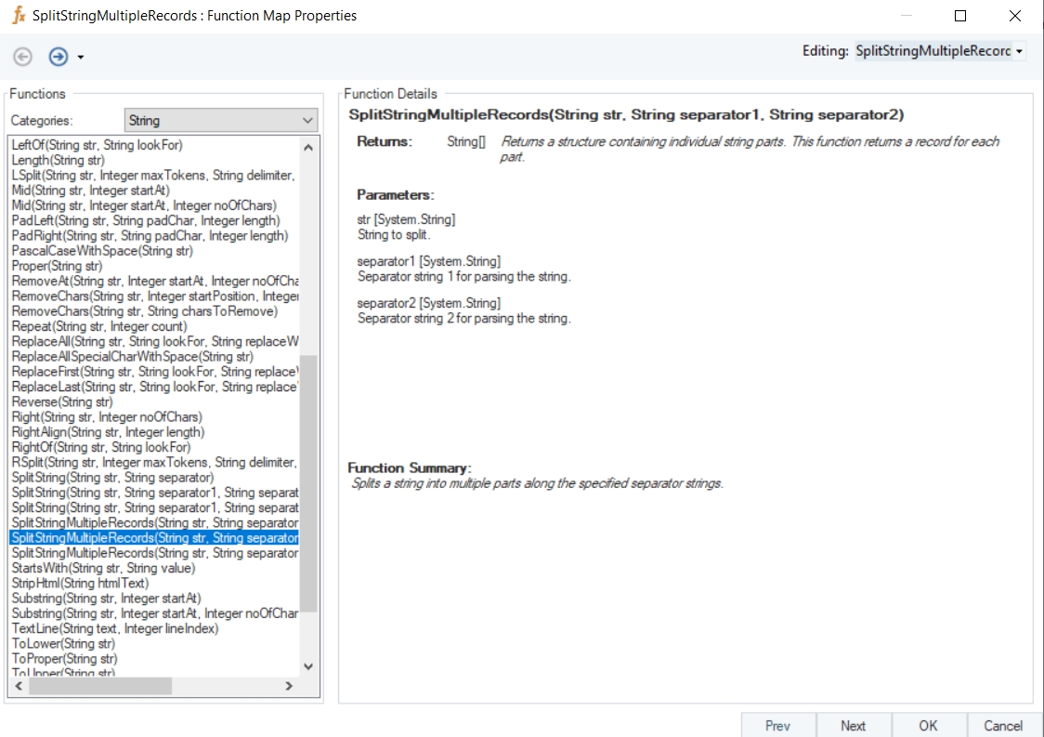Click the forward navigation arrow icon

(59, 57)
